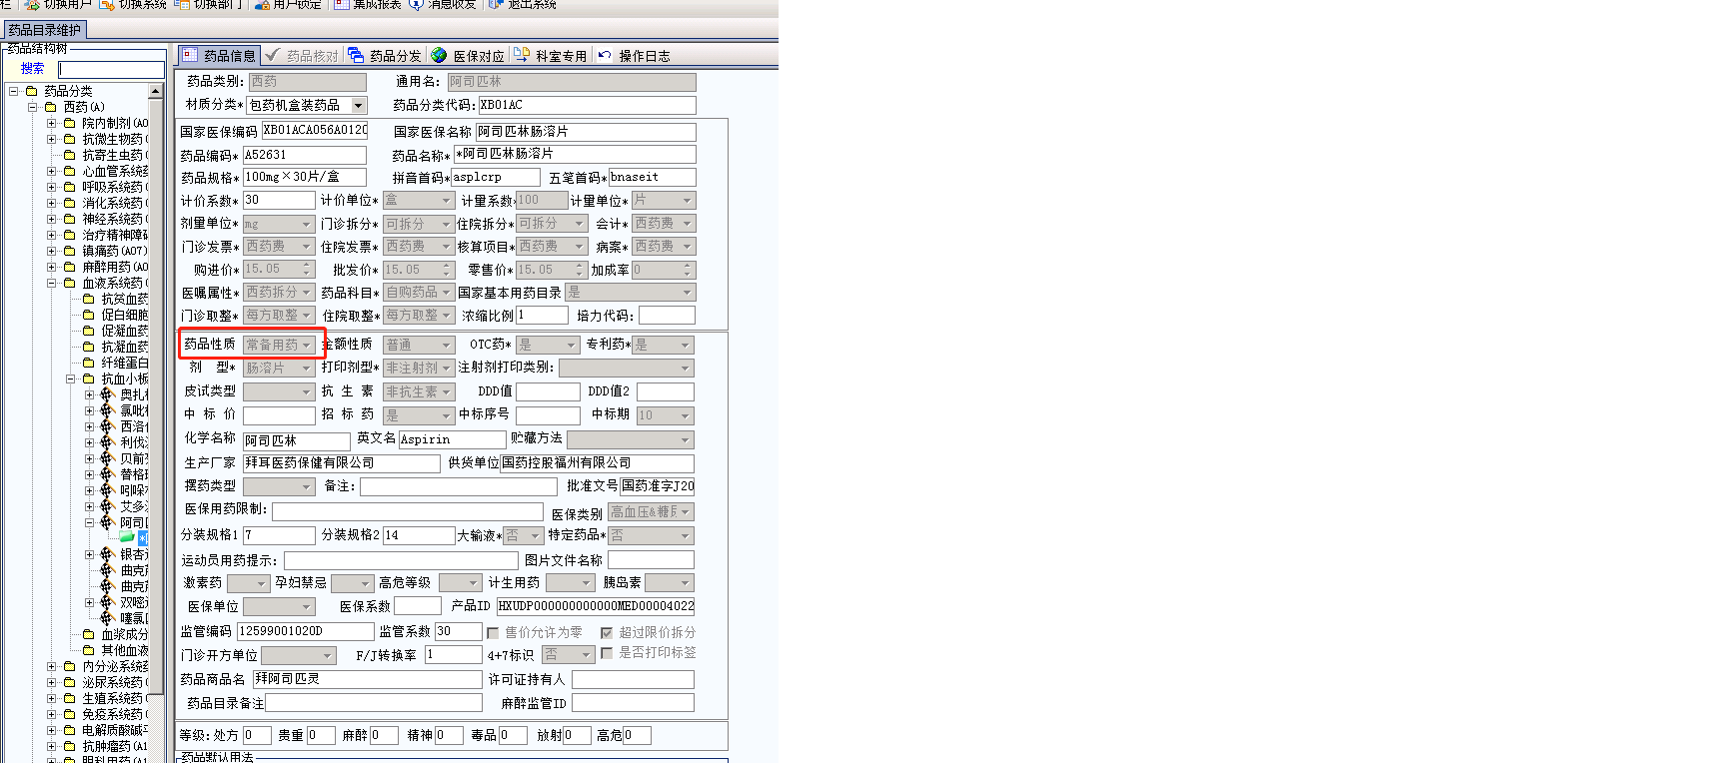Switch to the 科室专用 tab
1713x763 pixels.
pyautogui.click(x=551, y=55)
